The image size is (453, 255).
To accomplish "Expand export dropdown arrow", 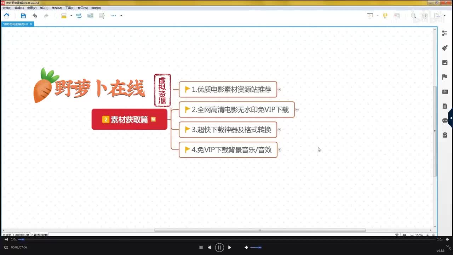I will (x=445, y=16).
